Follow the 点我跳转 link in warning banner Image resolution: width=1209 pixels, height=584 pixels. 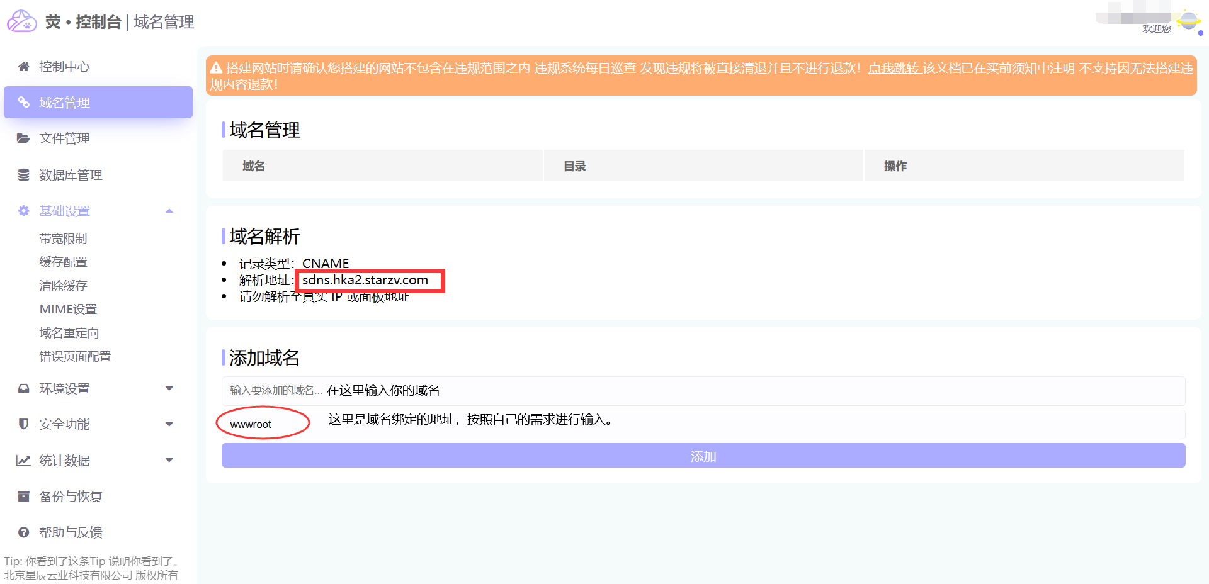894,68
